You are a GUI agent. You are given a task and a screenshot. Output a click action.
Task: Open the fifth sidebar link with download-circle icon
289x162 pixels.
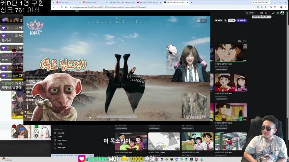[x=60, y=148]
